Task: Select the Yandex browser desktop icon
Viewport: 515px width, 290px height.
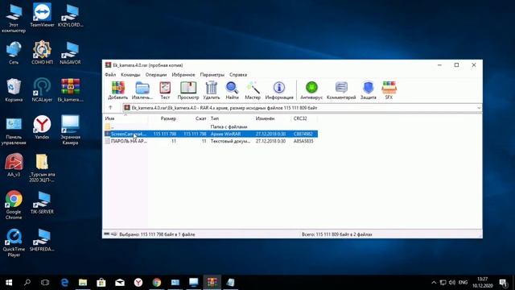Action: coord(42,127)
